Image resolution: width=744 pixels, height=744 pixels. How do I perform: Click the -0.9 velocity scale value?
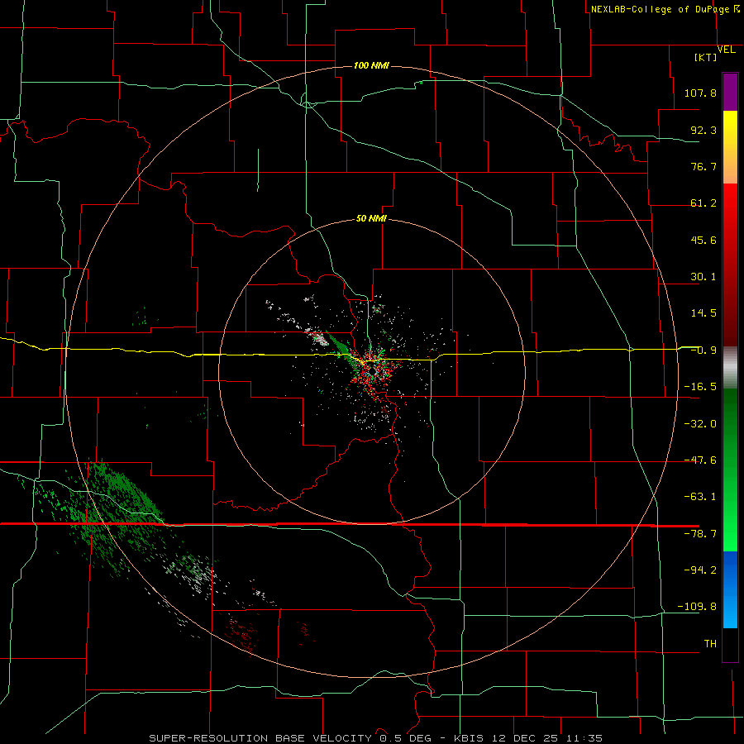click(703, 351)
